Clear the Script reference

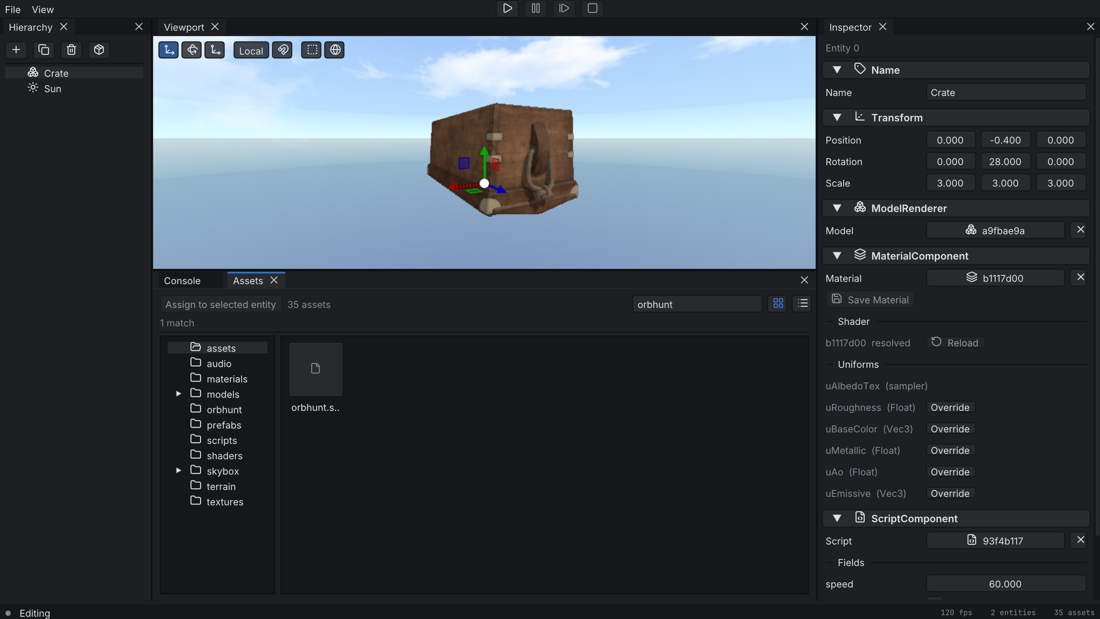1081,540
